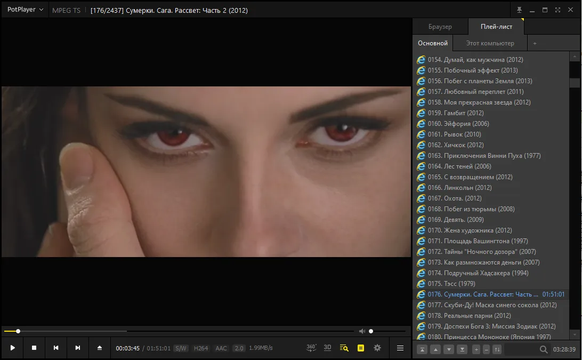Image resolution: width=582 pixels, height=360 pixels.
Task: Open the PotPlayer main menu dropdown
Action: [25, 10]
